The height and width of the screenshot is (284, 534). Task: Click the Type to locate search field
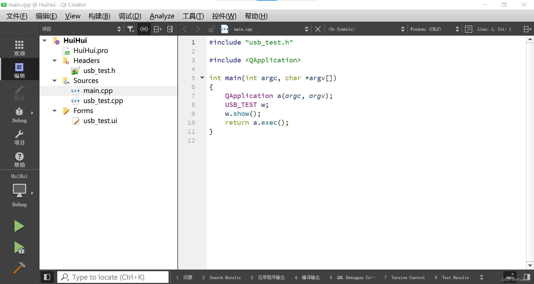[x=113, y=277]
